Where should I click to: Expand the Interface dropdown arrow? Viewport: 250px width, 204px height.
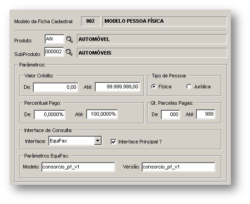click(97, 141)
